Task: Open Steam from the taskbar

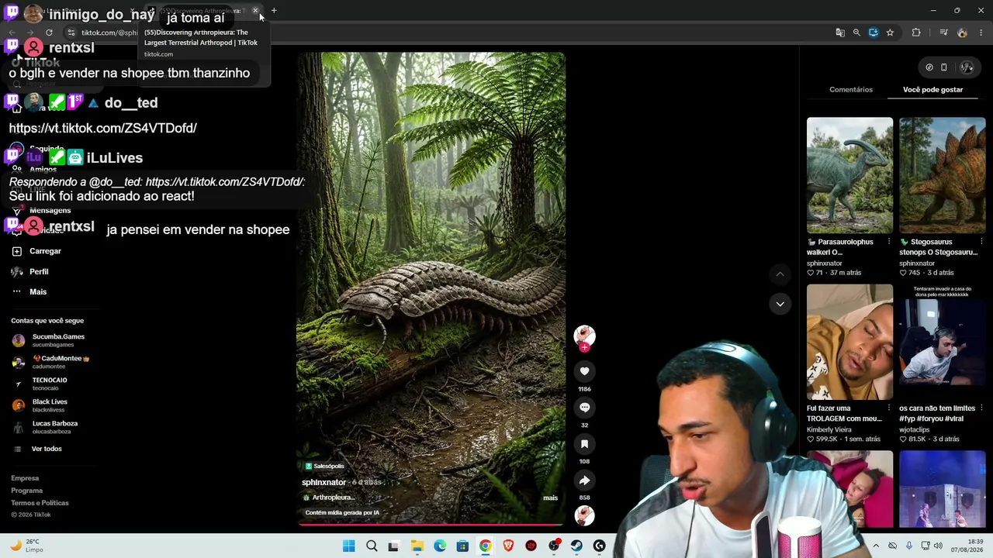Action: click(576, 546)
